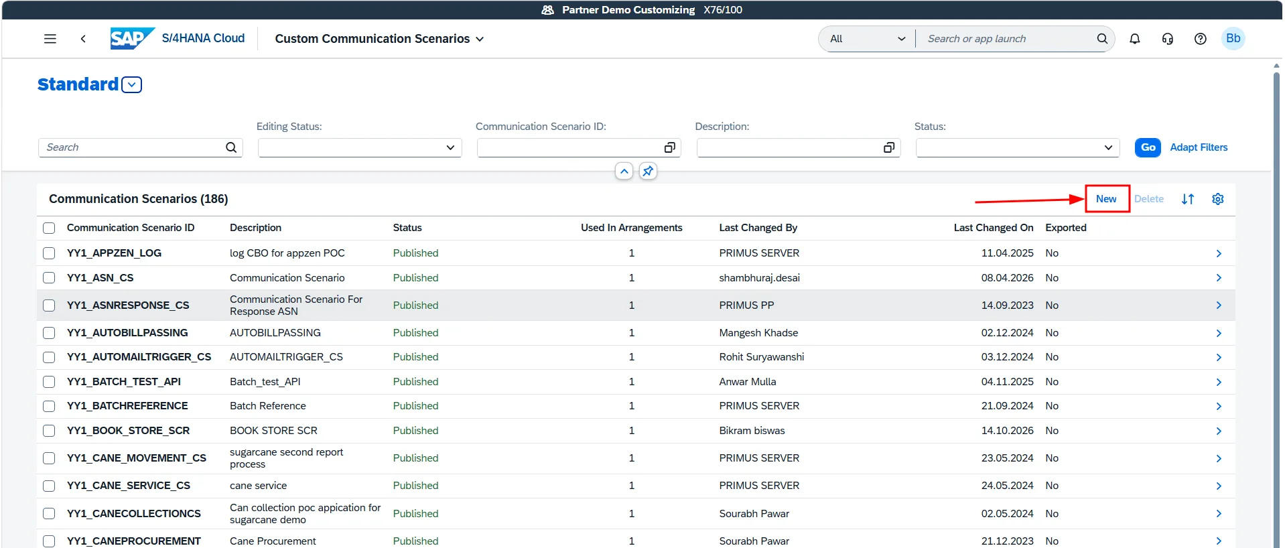Click the back arrow icon
The height and width of the screenshot is (548, 1285).
click(83, 39)
